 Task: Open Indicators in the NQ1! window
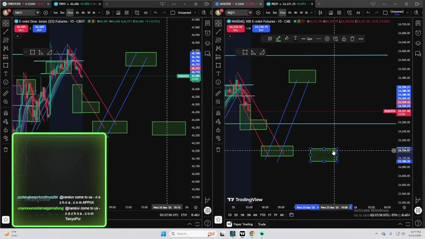pos(331,13)
